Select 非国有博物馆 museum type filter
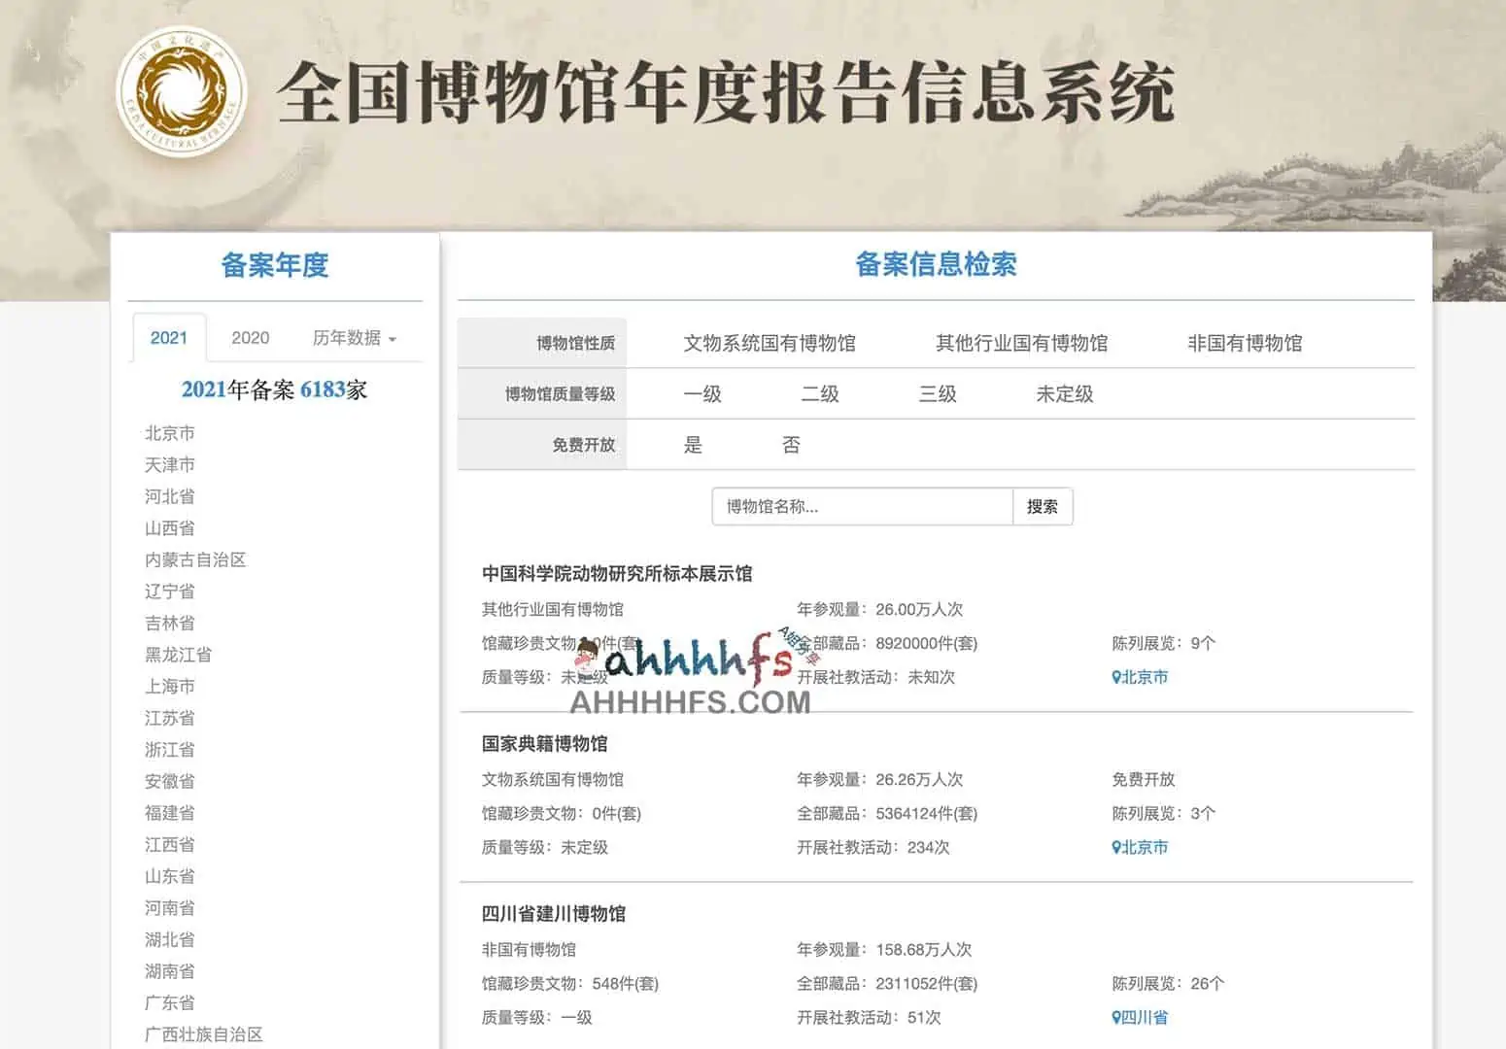This screenshot has height=1049, width=1506. coord(1247,342)
